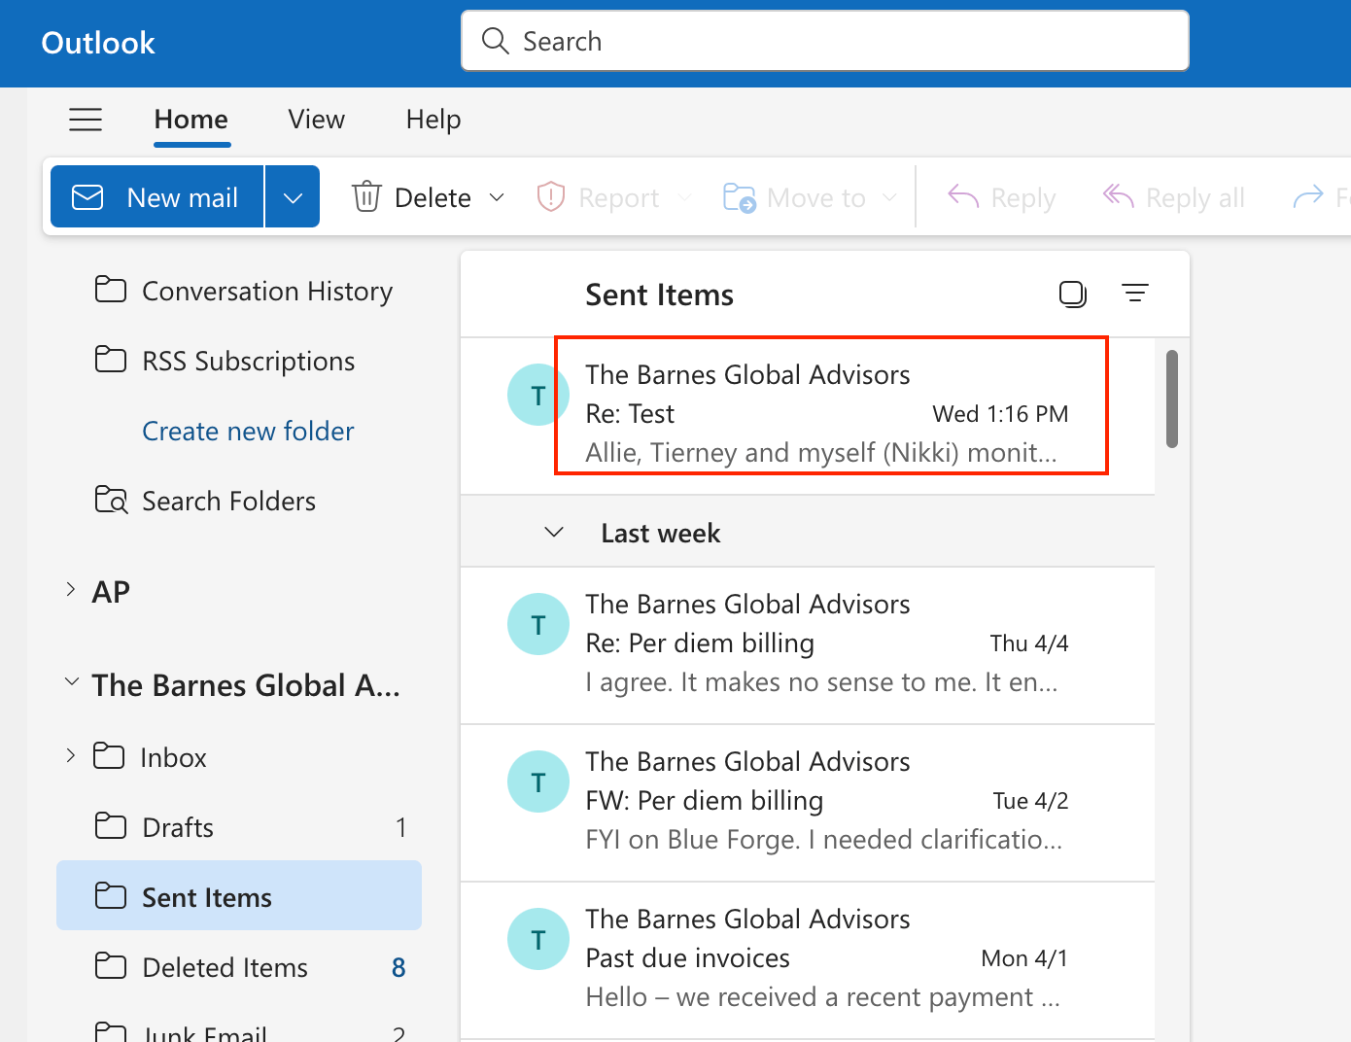Click the search magnifier icon
The width and height of the screenshot is (1351, 1042).
click(496, 41)
